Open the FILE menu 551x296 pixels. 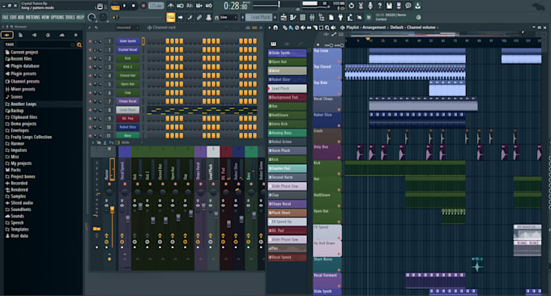click(x=6, y=17)
